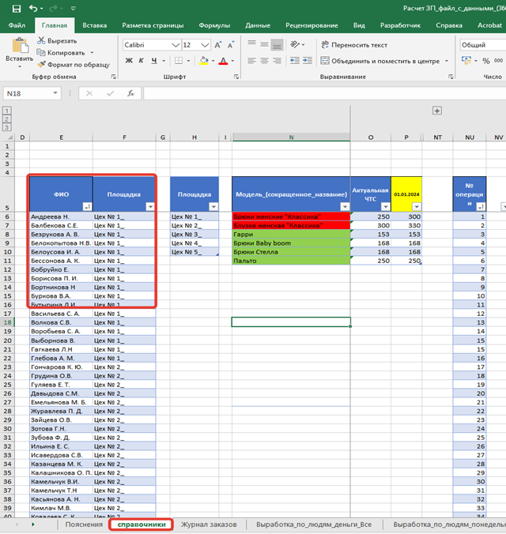Click the Save icon in the title bar
The height and width of the screenshot is (534, 506).
[x=16, y=9]
